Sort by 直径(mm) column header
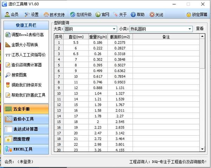211x168 pixels. [x=76, y=37]
